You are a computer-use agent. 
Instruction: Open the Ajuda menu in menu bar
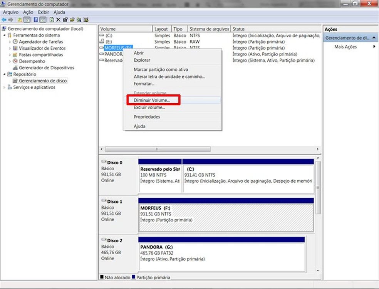pos(59,12)
